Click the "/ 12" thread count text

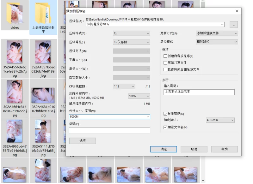click(x=148, y=86)
